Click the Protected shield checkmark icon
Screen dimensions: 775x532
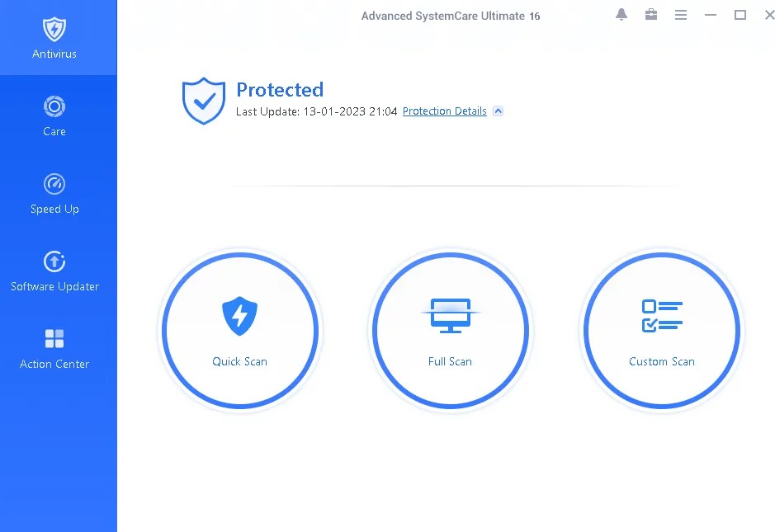tap(204, 101)
